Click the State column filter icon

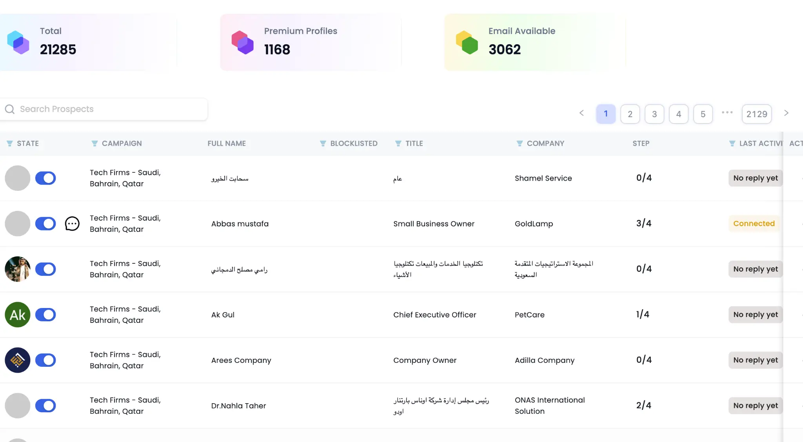coord(10,143)
